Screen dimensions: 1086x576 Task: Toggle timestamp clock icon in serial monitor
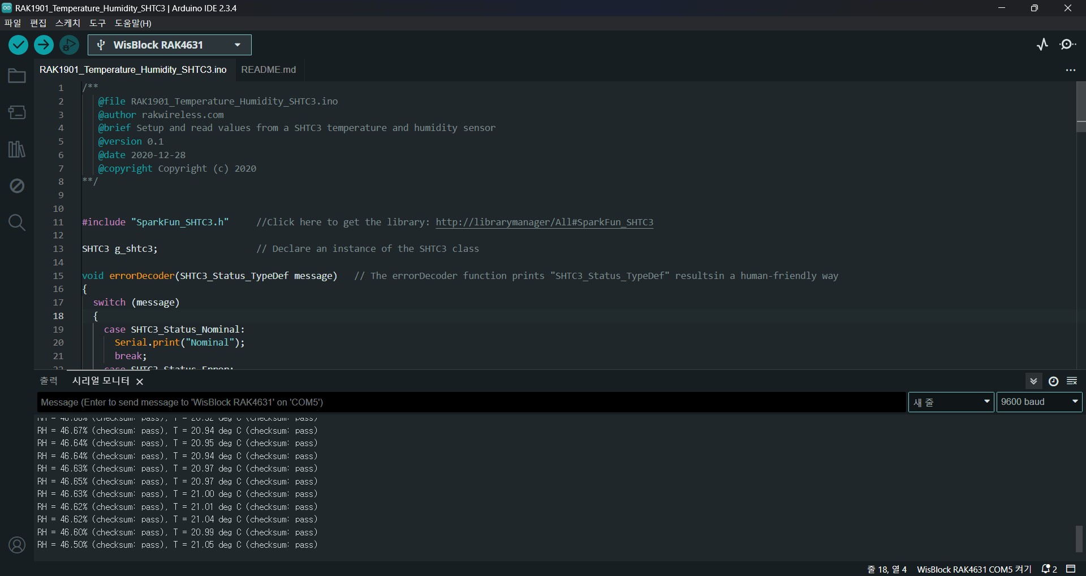(1053, 381)
